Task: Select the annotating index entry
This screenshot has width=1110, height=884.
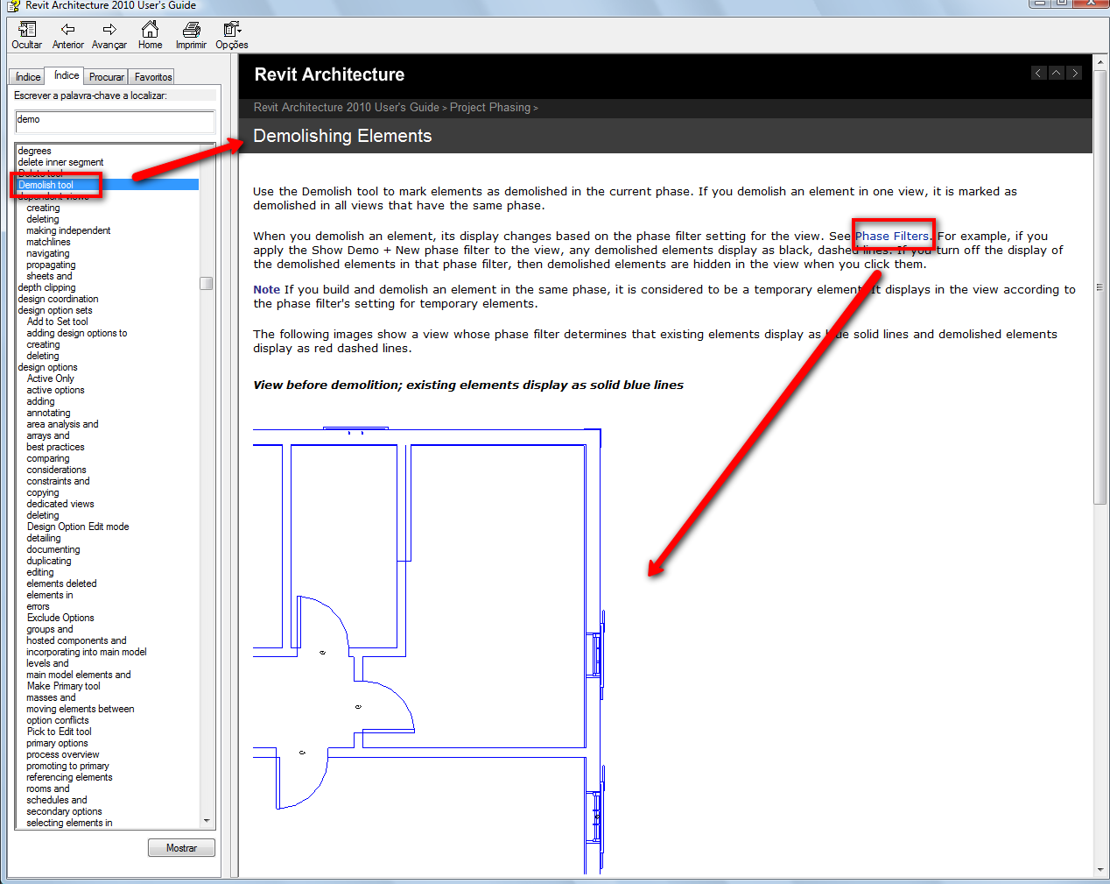Action: tap(48, 413)
